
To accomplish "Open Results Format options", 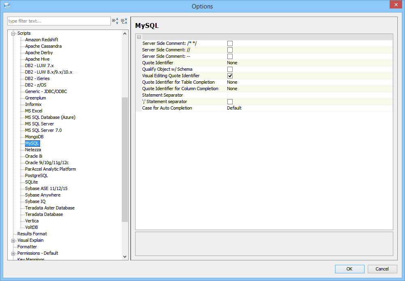I will [x=32, y=233].
